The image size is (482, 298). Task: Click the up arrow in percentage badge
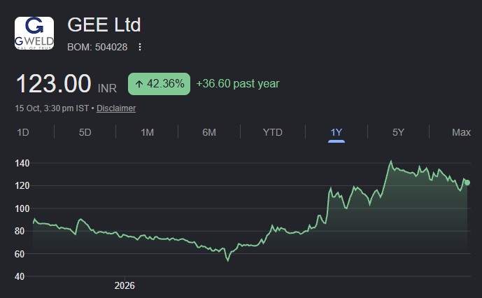(x=139, y=84)
